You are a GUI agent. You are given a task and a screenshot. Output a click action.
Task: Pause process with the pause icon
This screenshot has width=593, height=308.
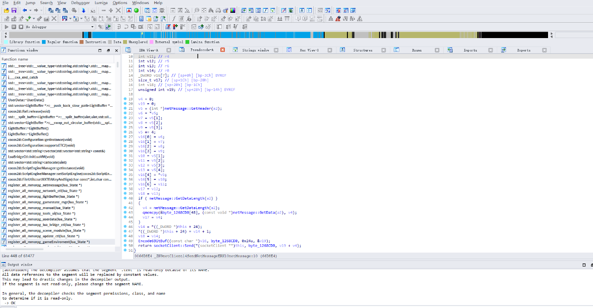14,27
